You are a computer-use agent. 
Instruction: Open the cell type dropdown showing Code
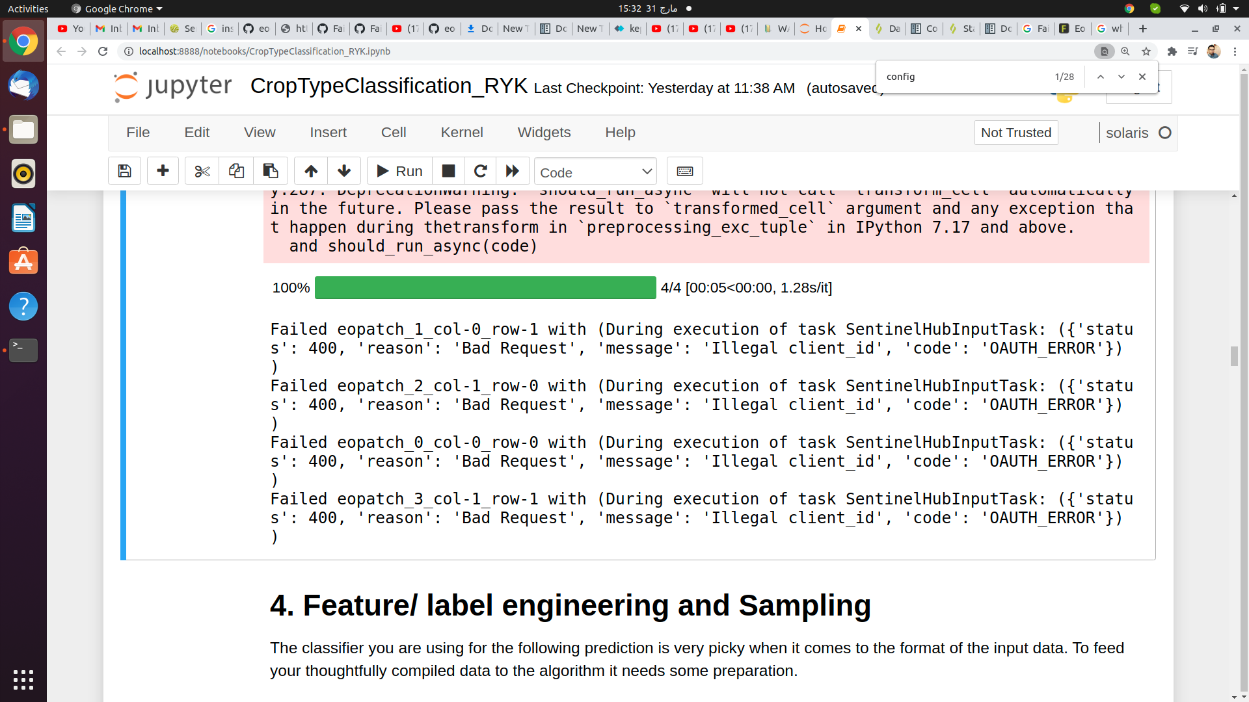595,171
